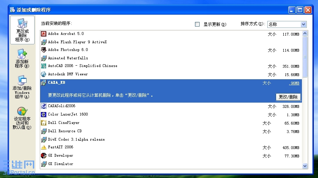The height and width of the screenshot is (178, 318).
Task: Click the FastAIT 2006 icon
Action: (44, 147)
